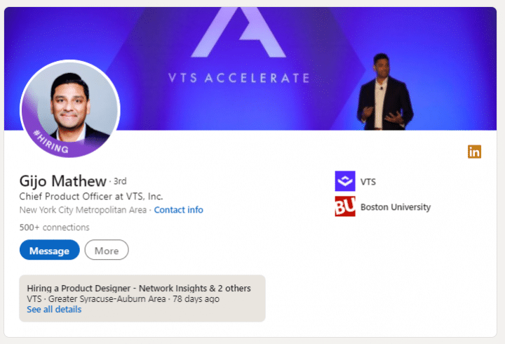The width and height of the screenshot is (505, 344).
Task: Click Chief Product Officer at VTS headline
Action: [x=91, y=197]
